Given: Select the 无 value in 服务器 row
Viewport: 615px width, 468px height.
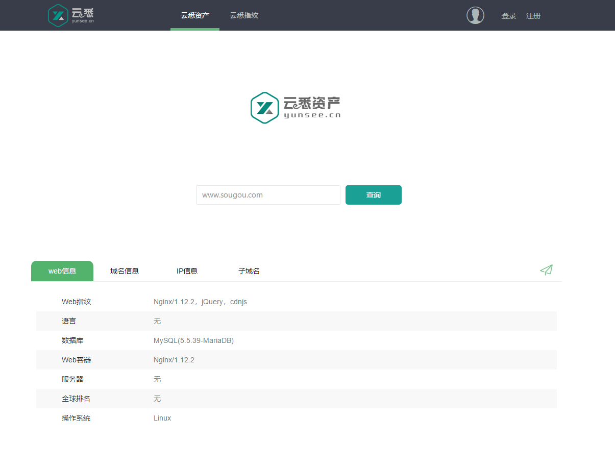Looking at the screenshot, I should click(157, 379).
